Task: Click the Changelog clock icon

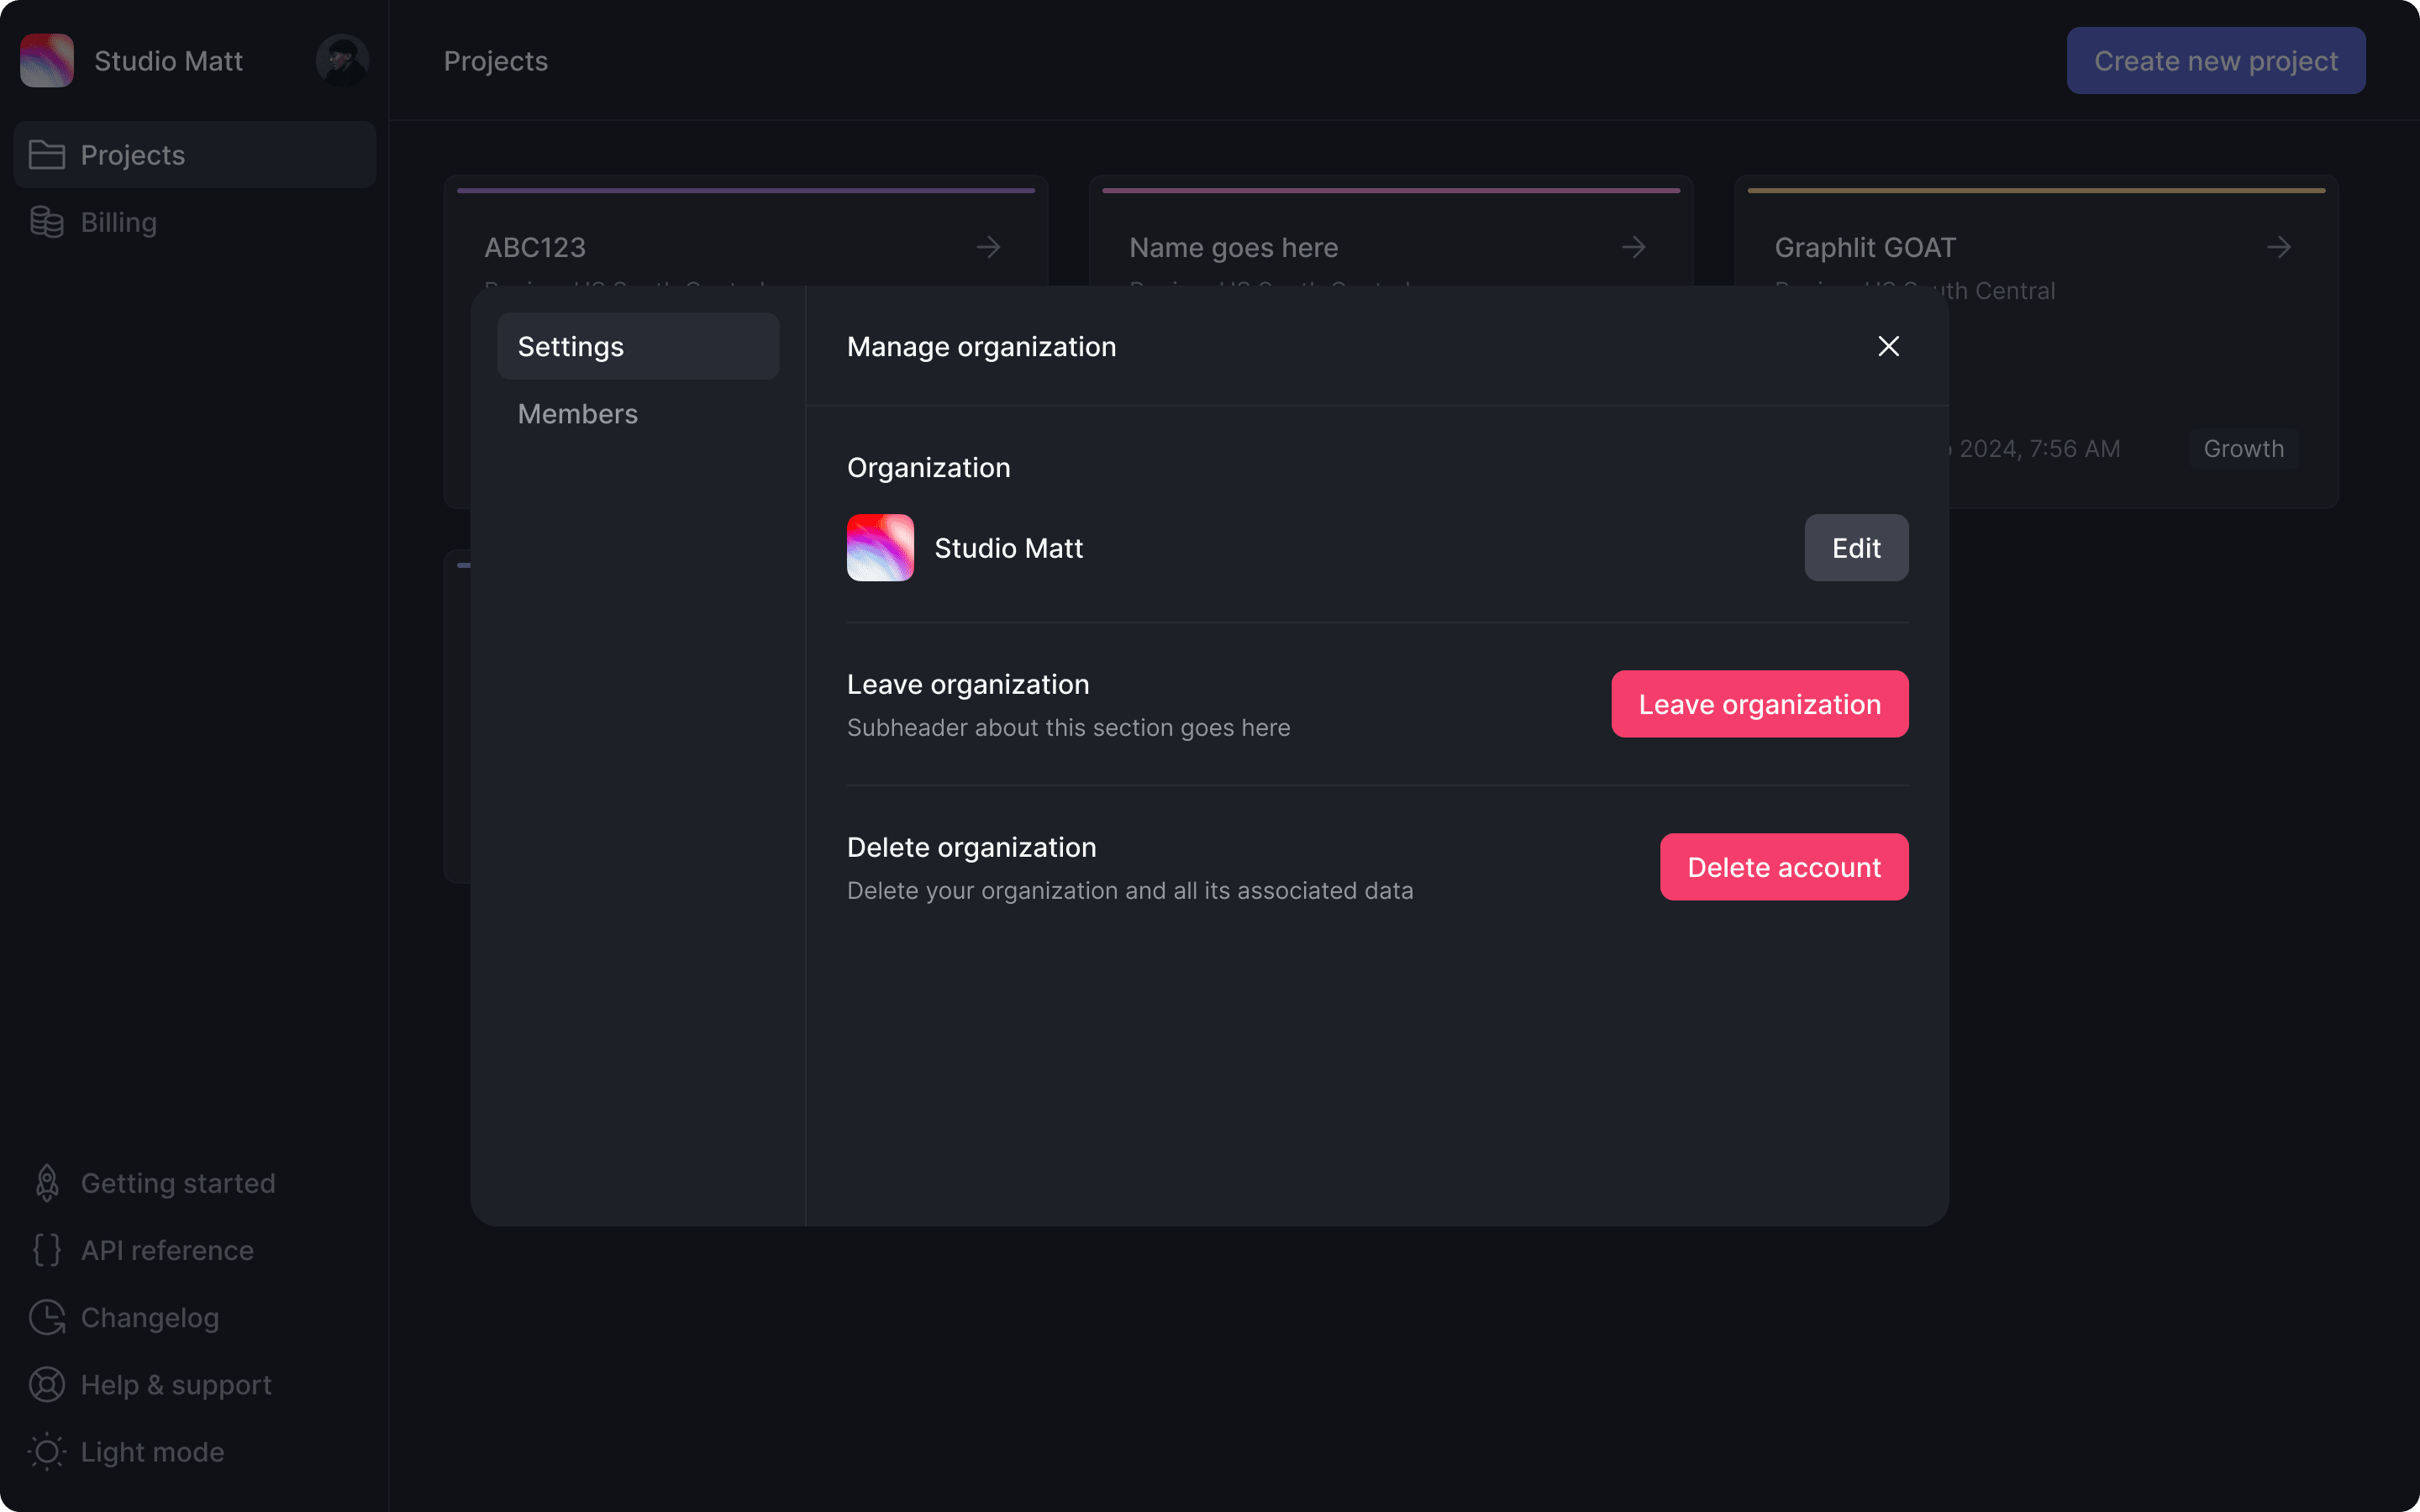Action: coord(47,1318)
